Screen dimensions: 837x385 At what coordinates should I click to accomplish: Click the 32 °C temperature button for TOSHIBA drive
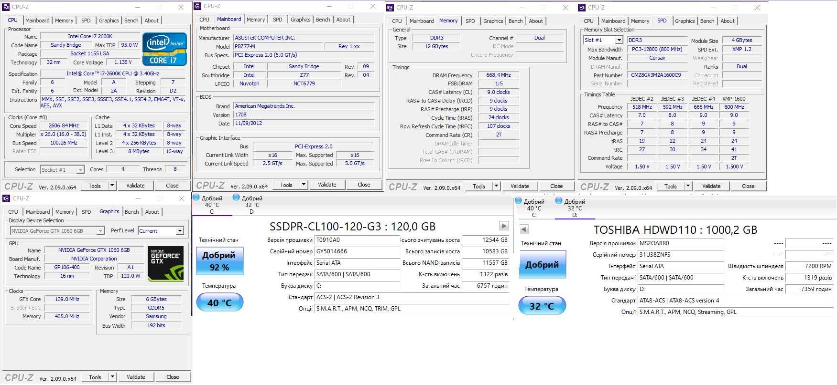click(x=542, y=306)
